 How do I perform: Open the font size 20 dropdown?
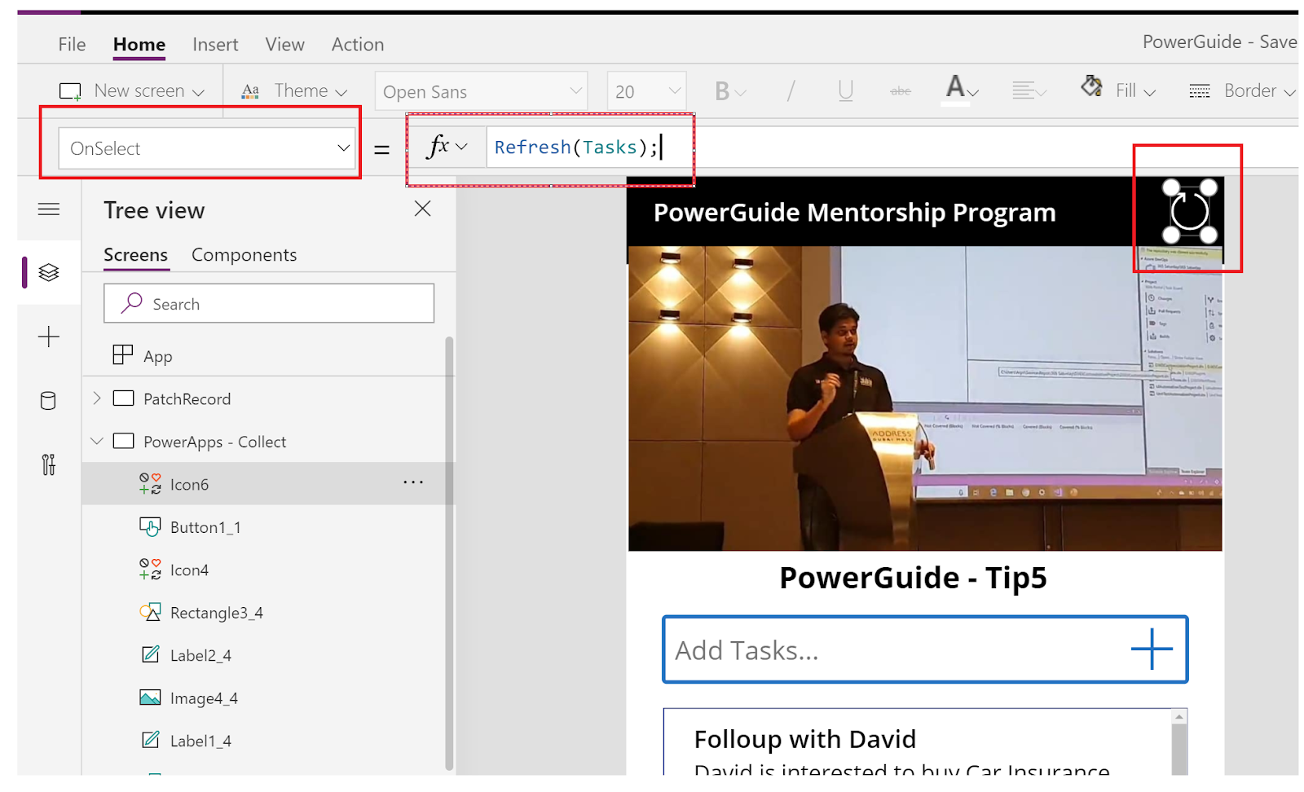pyautogui.click(x=646, y=91)
